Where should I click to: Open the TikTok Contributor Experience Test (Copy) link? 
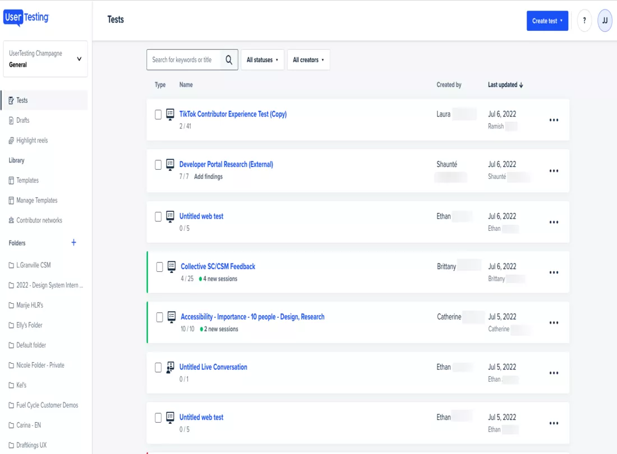click(x=233, y=114)
